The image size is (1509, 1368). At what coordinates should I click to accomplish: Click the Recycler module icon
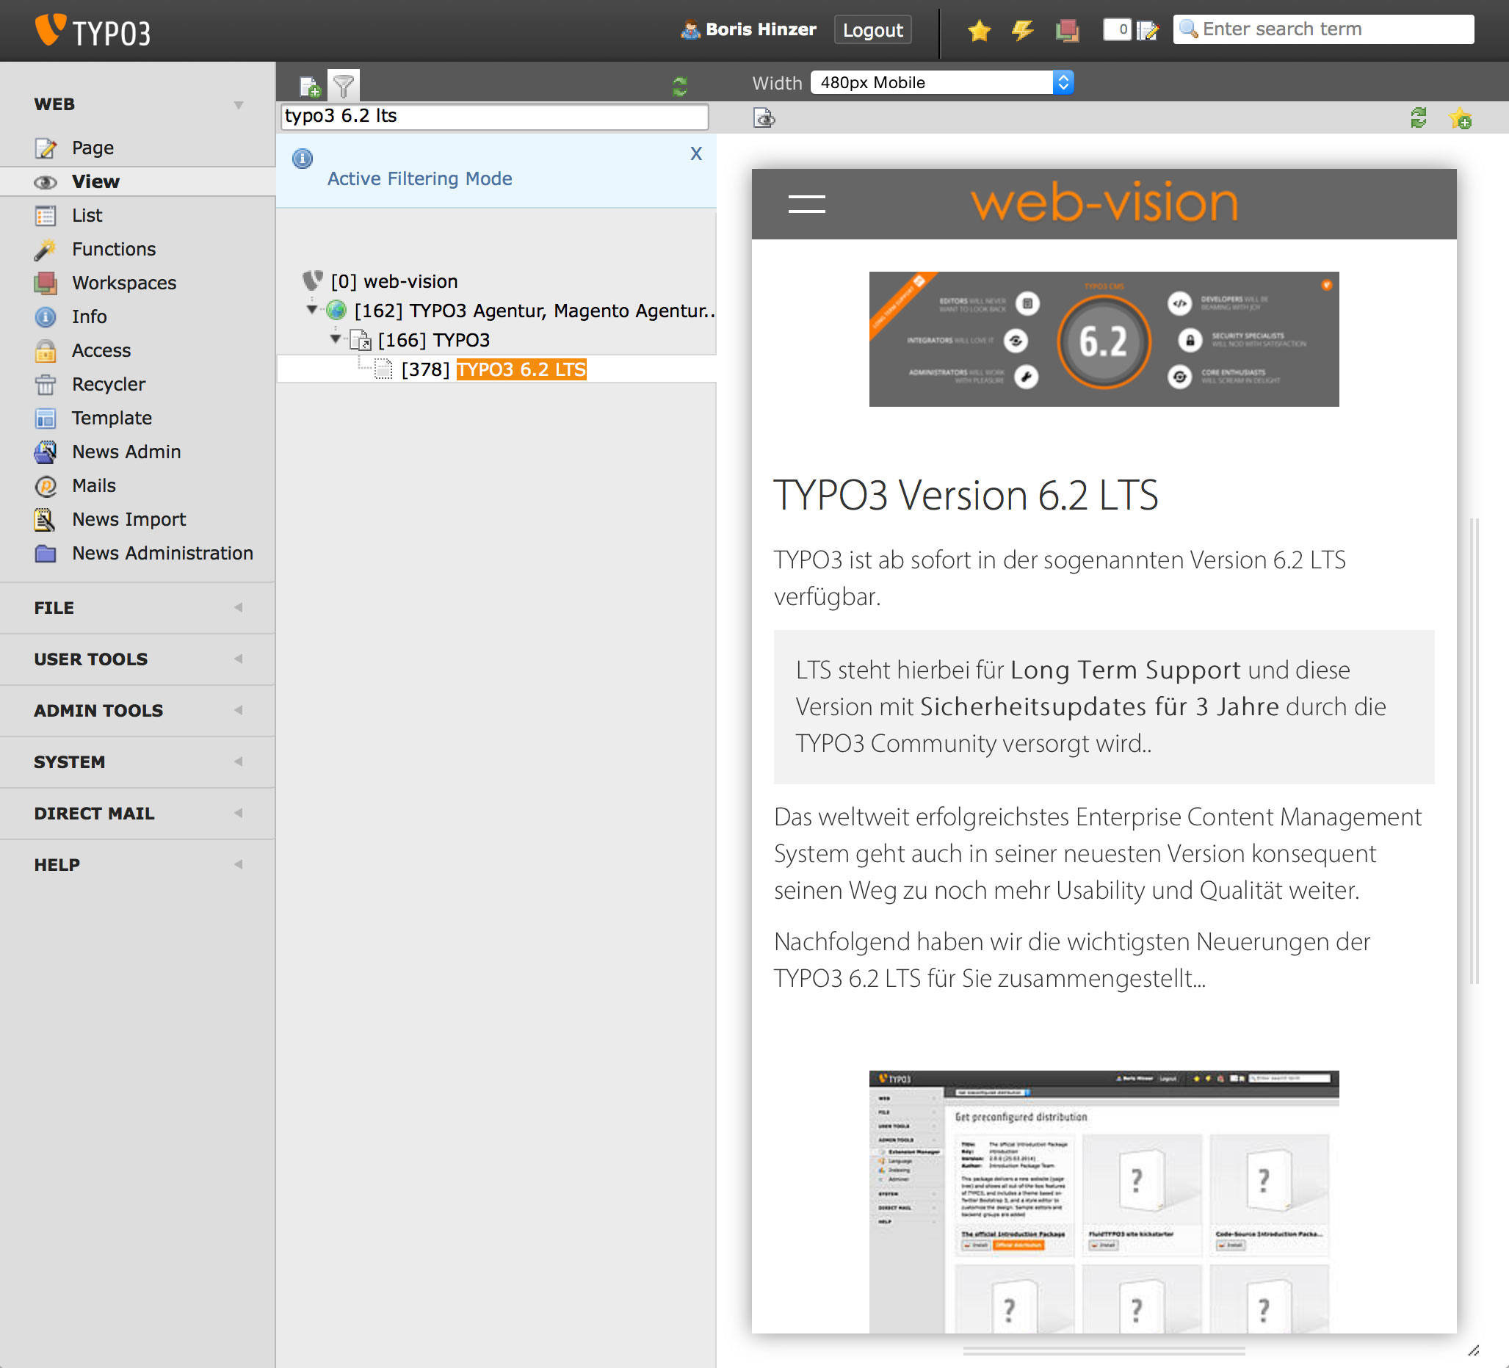46,383
